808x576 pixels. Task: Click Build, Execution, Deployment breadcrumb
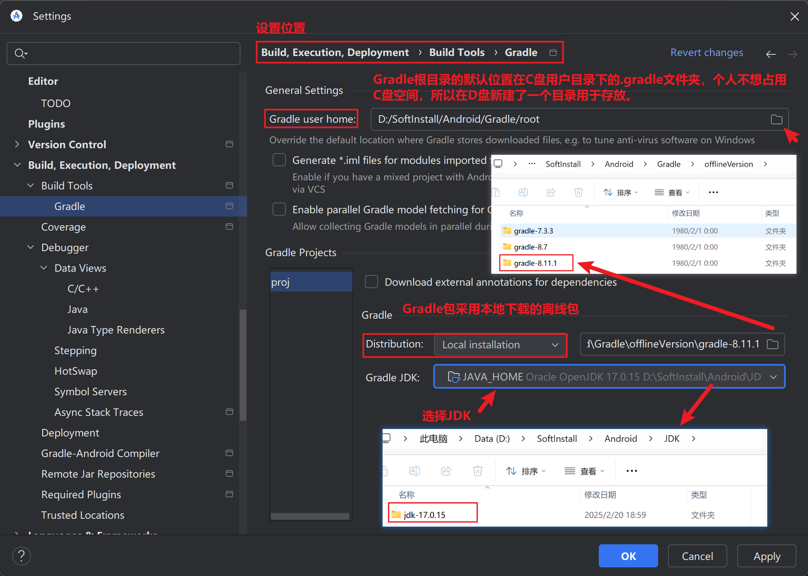click(x=335, y=52)
